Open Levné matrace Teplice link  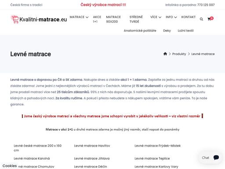point(152,158)
